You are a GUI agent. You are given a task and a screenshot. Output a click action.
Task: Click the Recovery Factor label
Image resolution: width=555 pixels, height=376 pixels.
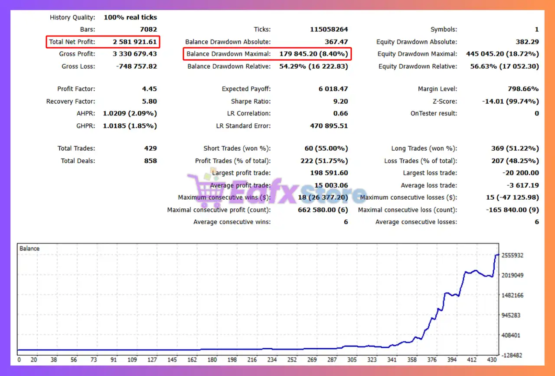(x=71, y=101)
